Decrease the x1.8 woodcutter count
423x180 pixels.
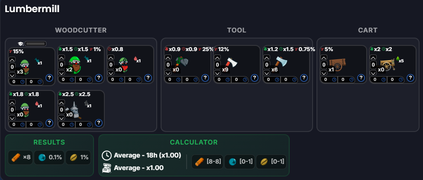click(x=12, y=118)
